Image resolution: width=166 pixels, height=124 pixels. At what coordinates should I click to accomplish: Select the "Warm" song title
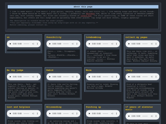89,70
